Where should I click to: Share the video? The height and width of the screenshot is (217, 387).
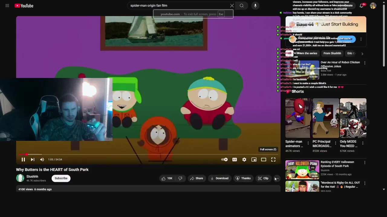click(197, 178)
